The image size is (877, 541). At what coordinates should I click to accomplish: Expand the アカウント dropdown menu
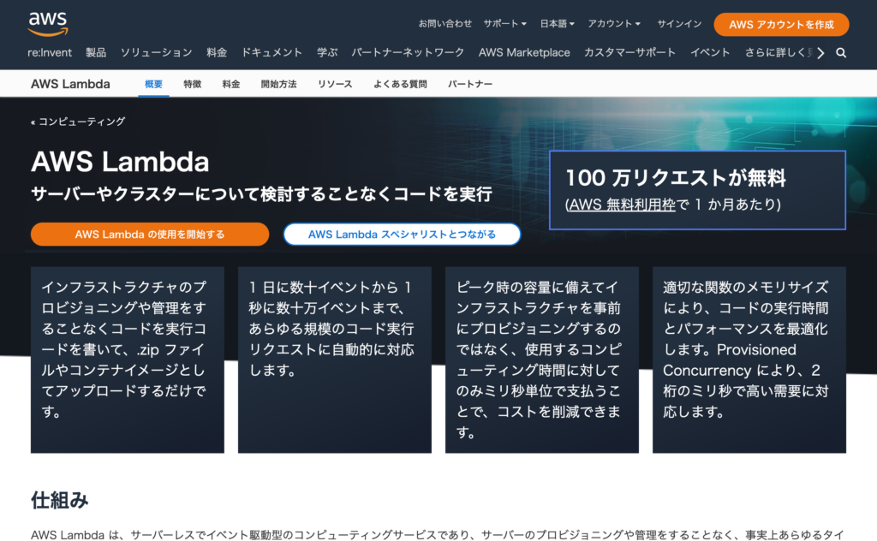[614, 24]
